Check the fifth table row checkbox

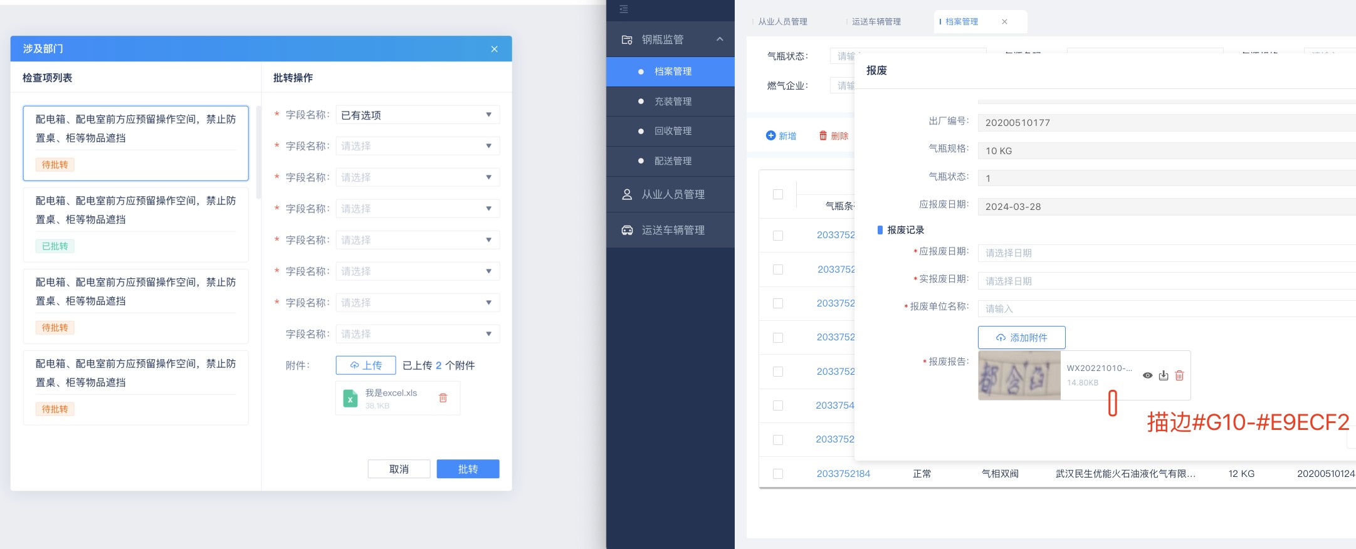778,372
